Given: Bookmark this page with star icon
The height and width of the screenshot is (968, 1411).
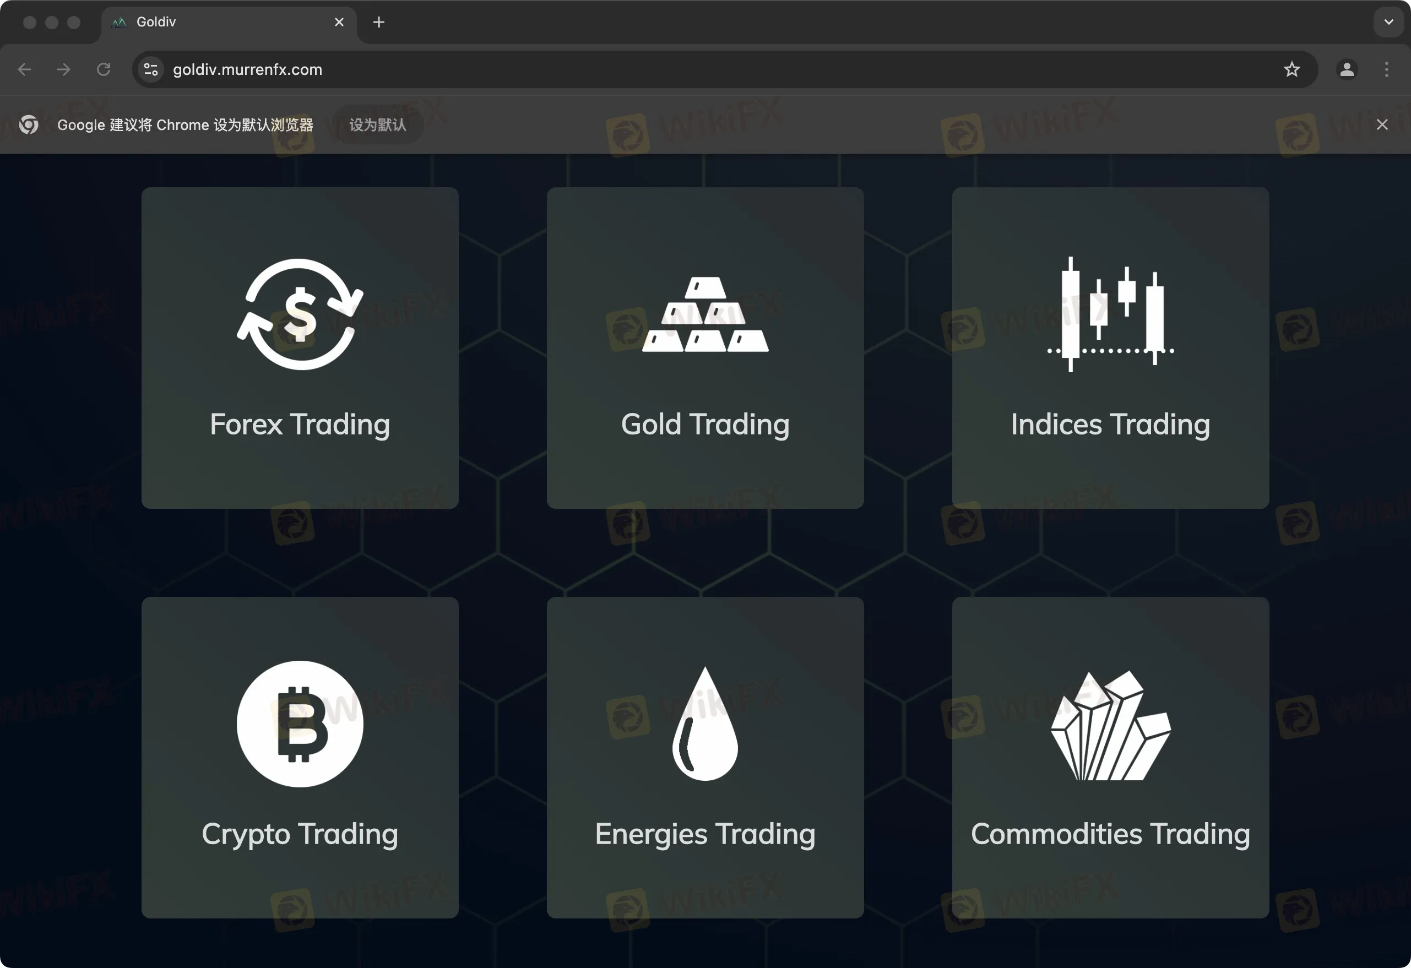Looking at the screenshot, I should [x=1291, y=70].
